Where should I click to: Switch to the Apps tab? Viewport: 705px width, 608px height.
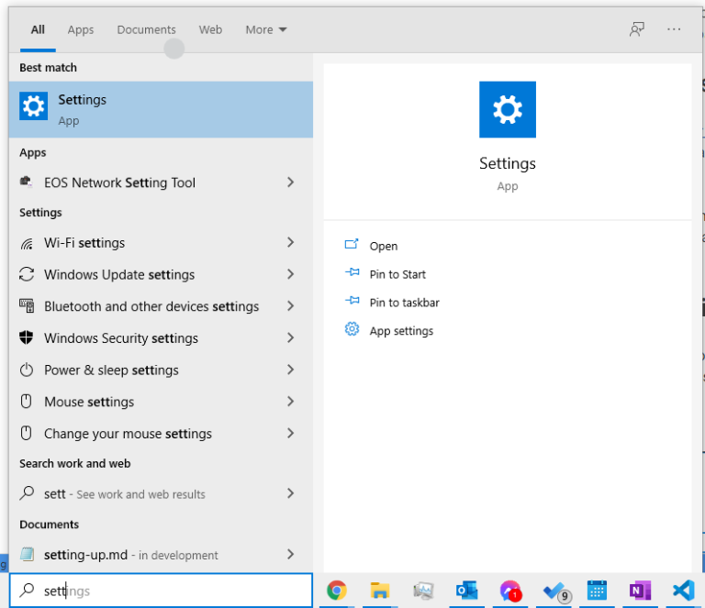click(x=81, y=29)
